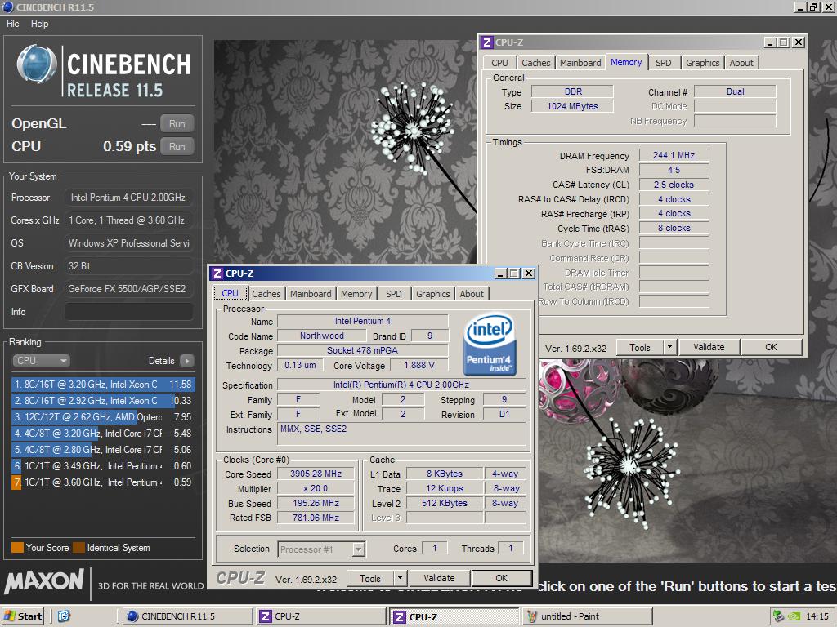The height and width of the screenshot is (627, 837).
Task: Click the Memory Size value 1024 MBytes
Action: (x=572, y=107)
